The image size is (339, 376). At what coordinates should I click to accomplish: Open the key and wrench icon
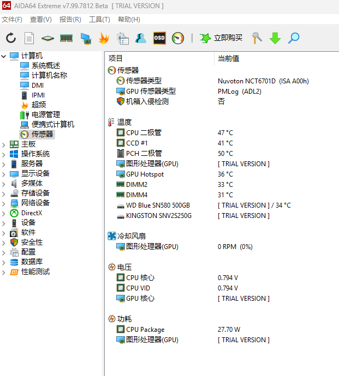coord(257,38)
